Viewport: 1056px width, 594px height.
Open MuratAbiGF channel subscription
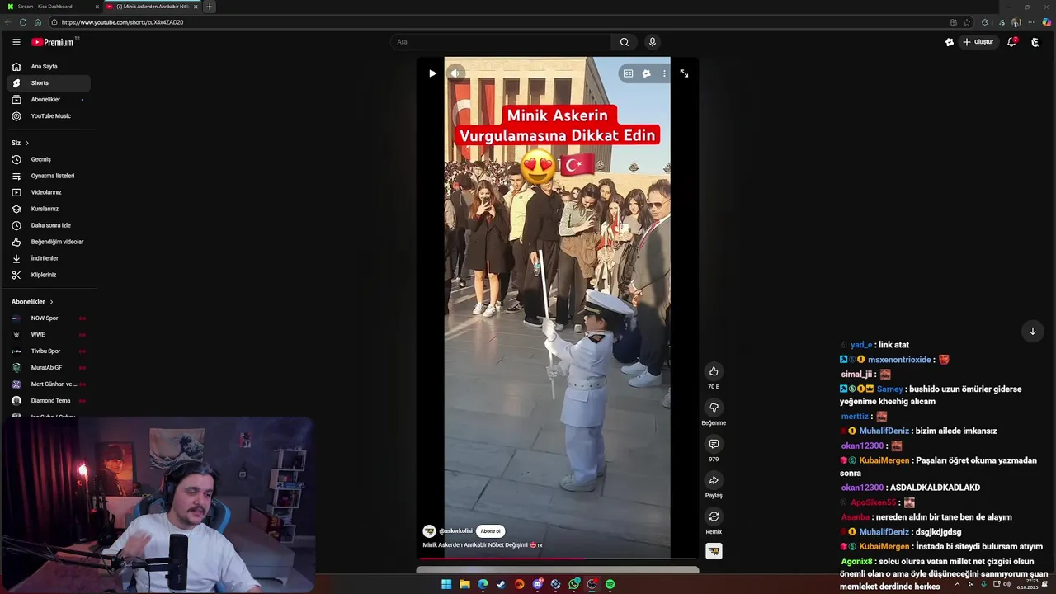(x=48, y=368)
